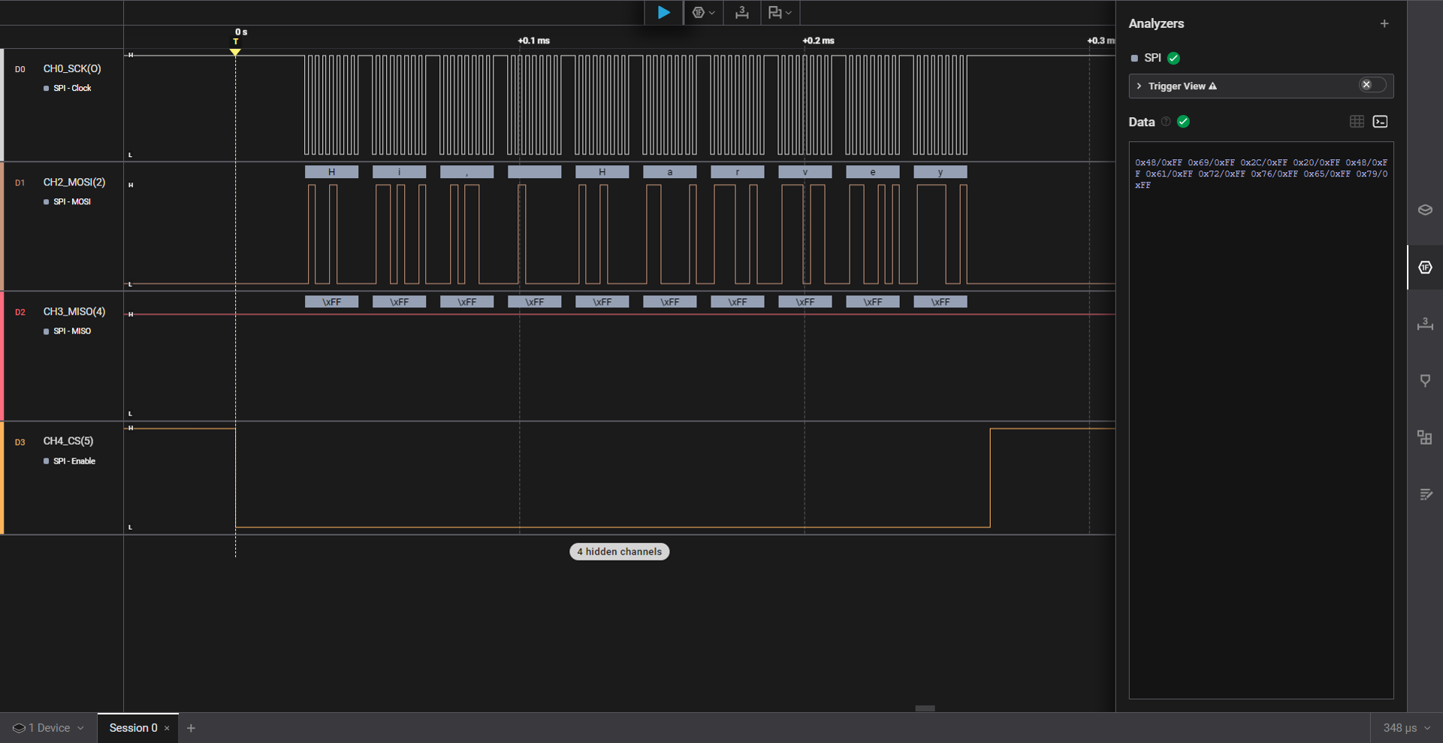The height and width of the screenshot is (743, 1443).
Task: Open the annotations dropdown in the toolbar
Action: coord(779,13)
